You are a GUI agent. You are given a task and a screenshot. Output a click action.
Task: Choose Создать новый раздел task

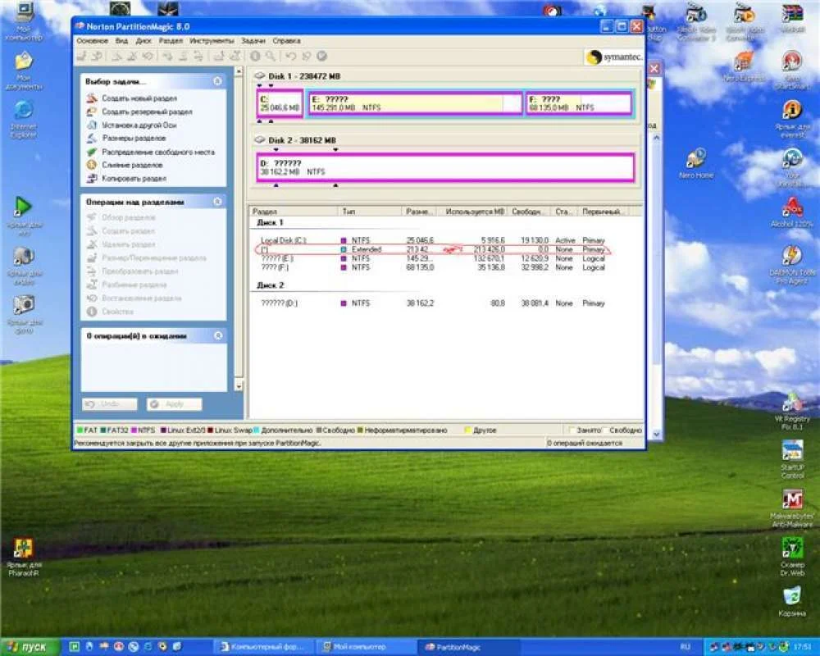(x=139, y=98)
